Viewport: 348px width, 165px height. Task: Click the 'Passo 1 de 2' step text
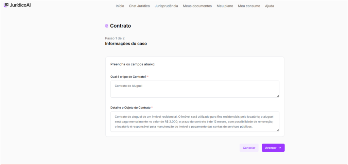(115, 38)
